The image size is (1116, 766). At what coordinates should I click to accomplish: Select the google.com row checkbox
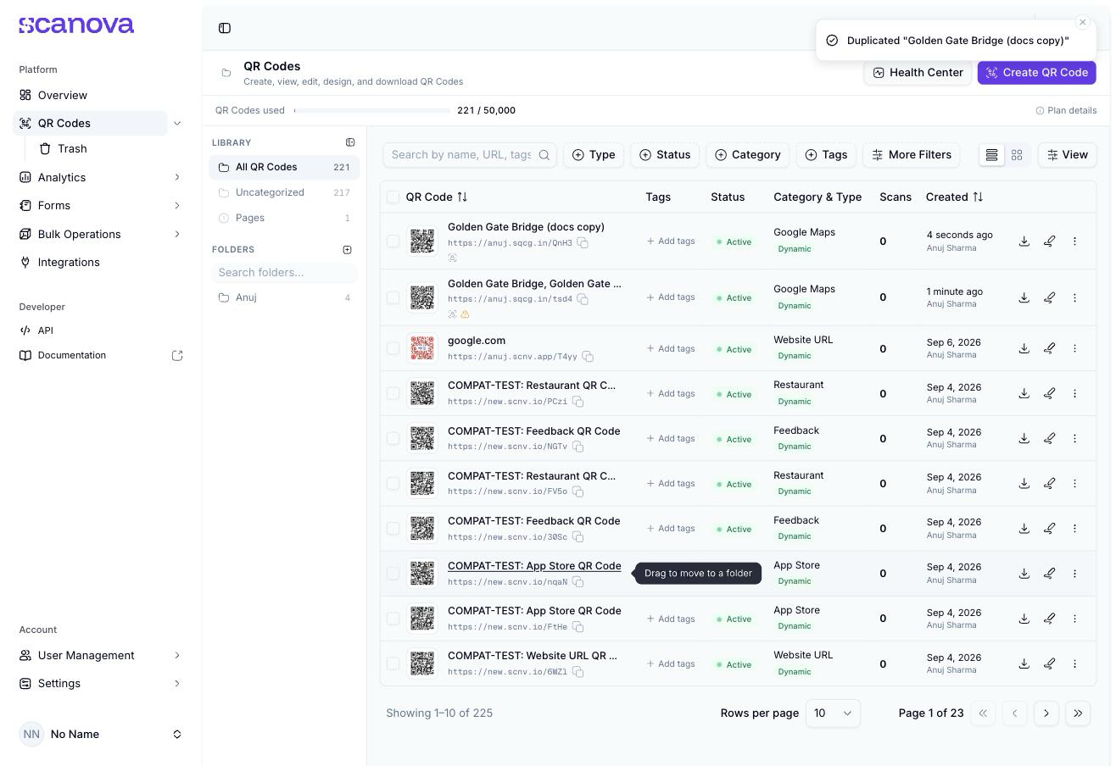[393, 348]
